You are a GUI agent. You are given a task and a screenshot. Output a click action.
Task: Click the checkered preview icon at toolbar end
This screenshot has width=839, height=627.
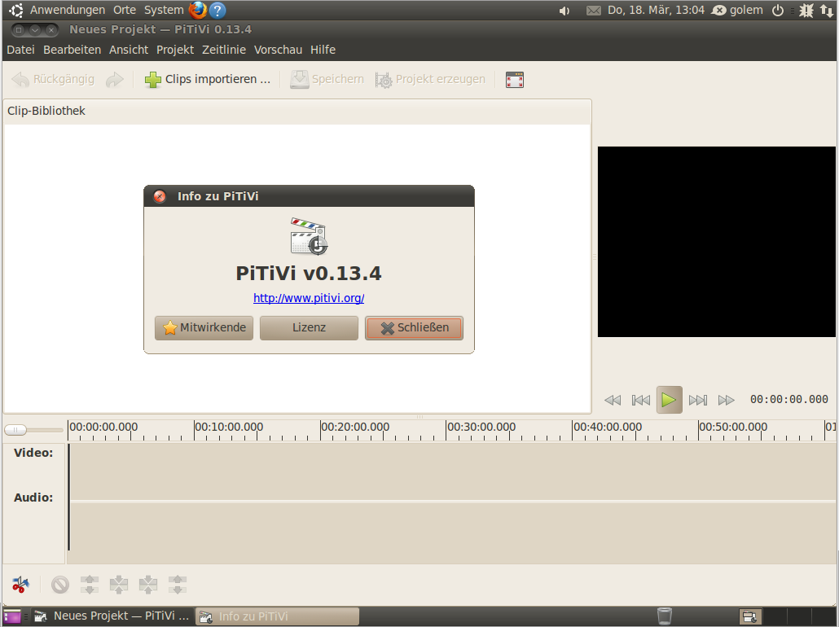[514, 79]
